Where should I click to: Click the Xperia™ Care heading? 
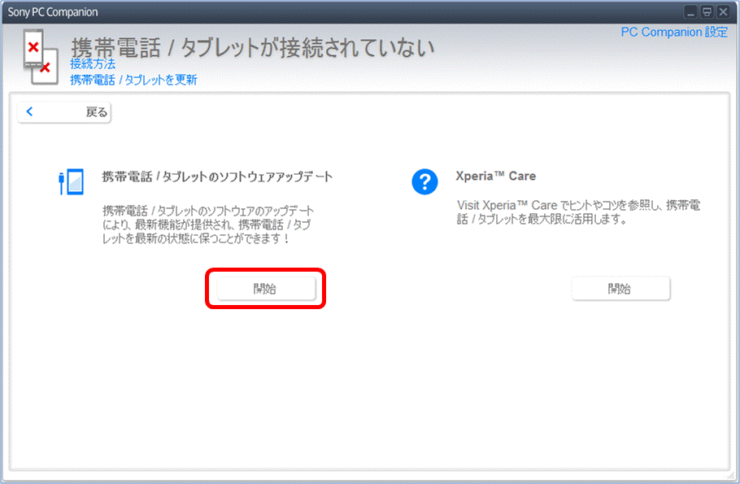point(495,177)
